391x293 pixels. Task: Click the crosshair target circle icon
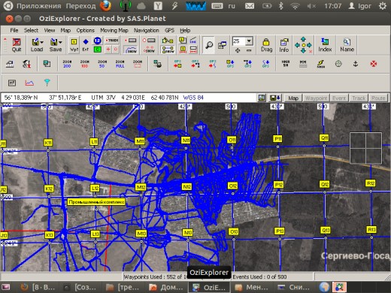pos(338,64)
